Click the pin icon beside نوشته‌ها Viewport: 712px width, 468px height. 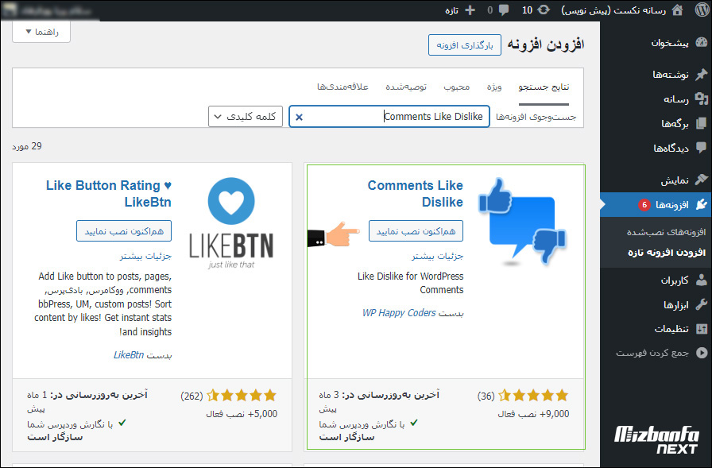point(702,75)
